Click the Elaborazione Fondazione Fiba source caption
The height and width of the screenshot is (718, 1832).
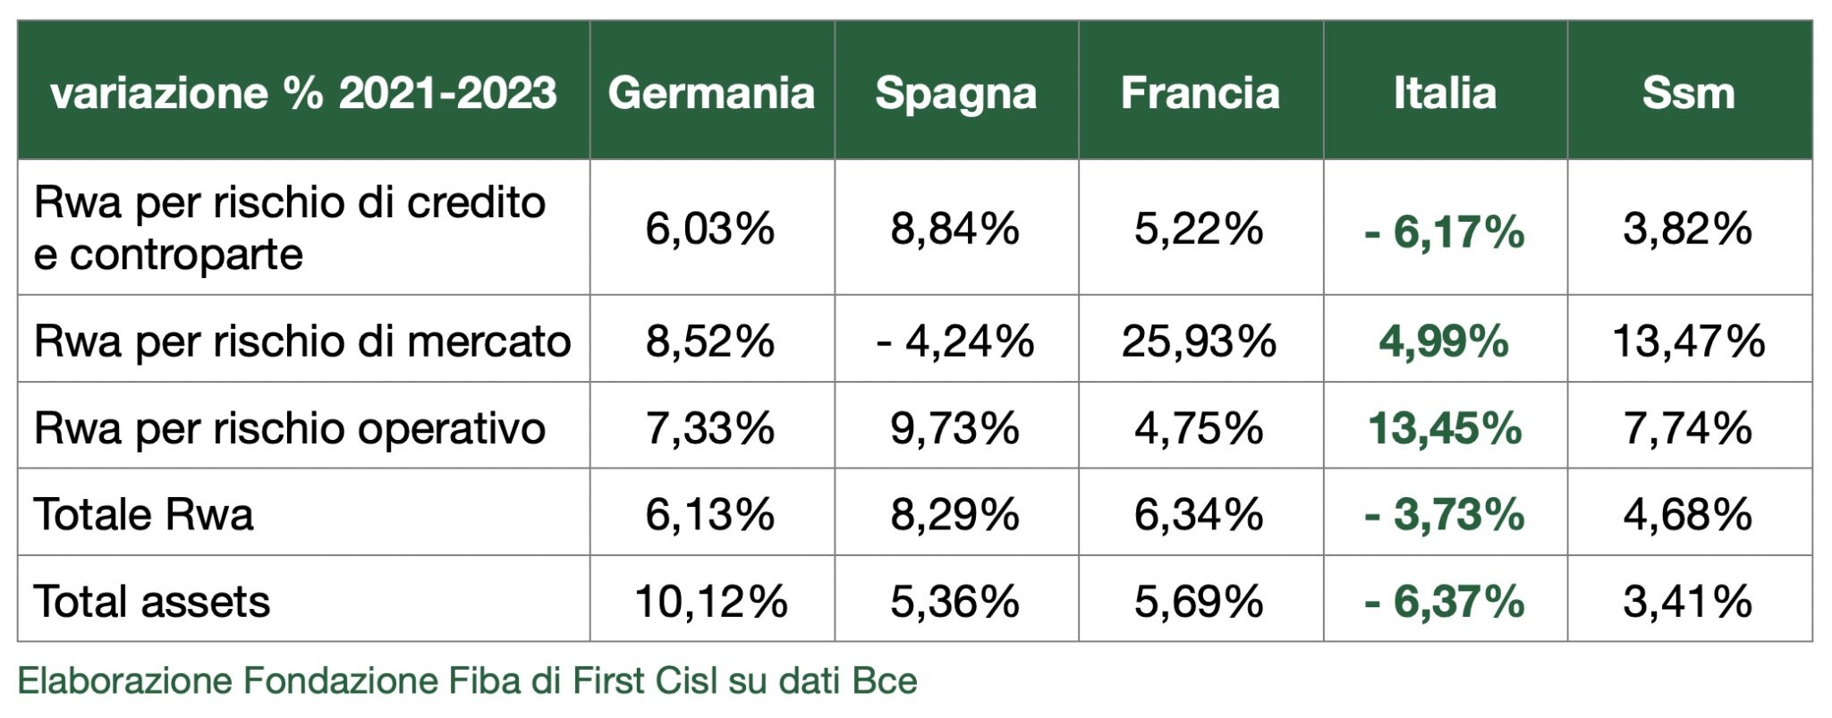(468, 681)
